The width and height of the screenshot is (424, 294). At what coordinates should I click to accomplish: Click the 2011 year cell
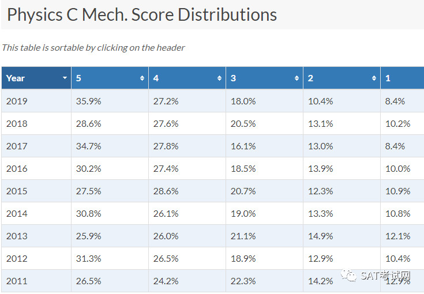click(36, 281)
